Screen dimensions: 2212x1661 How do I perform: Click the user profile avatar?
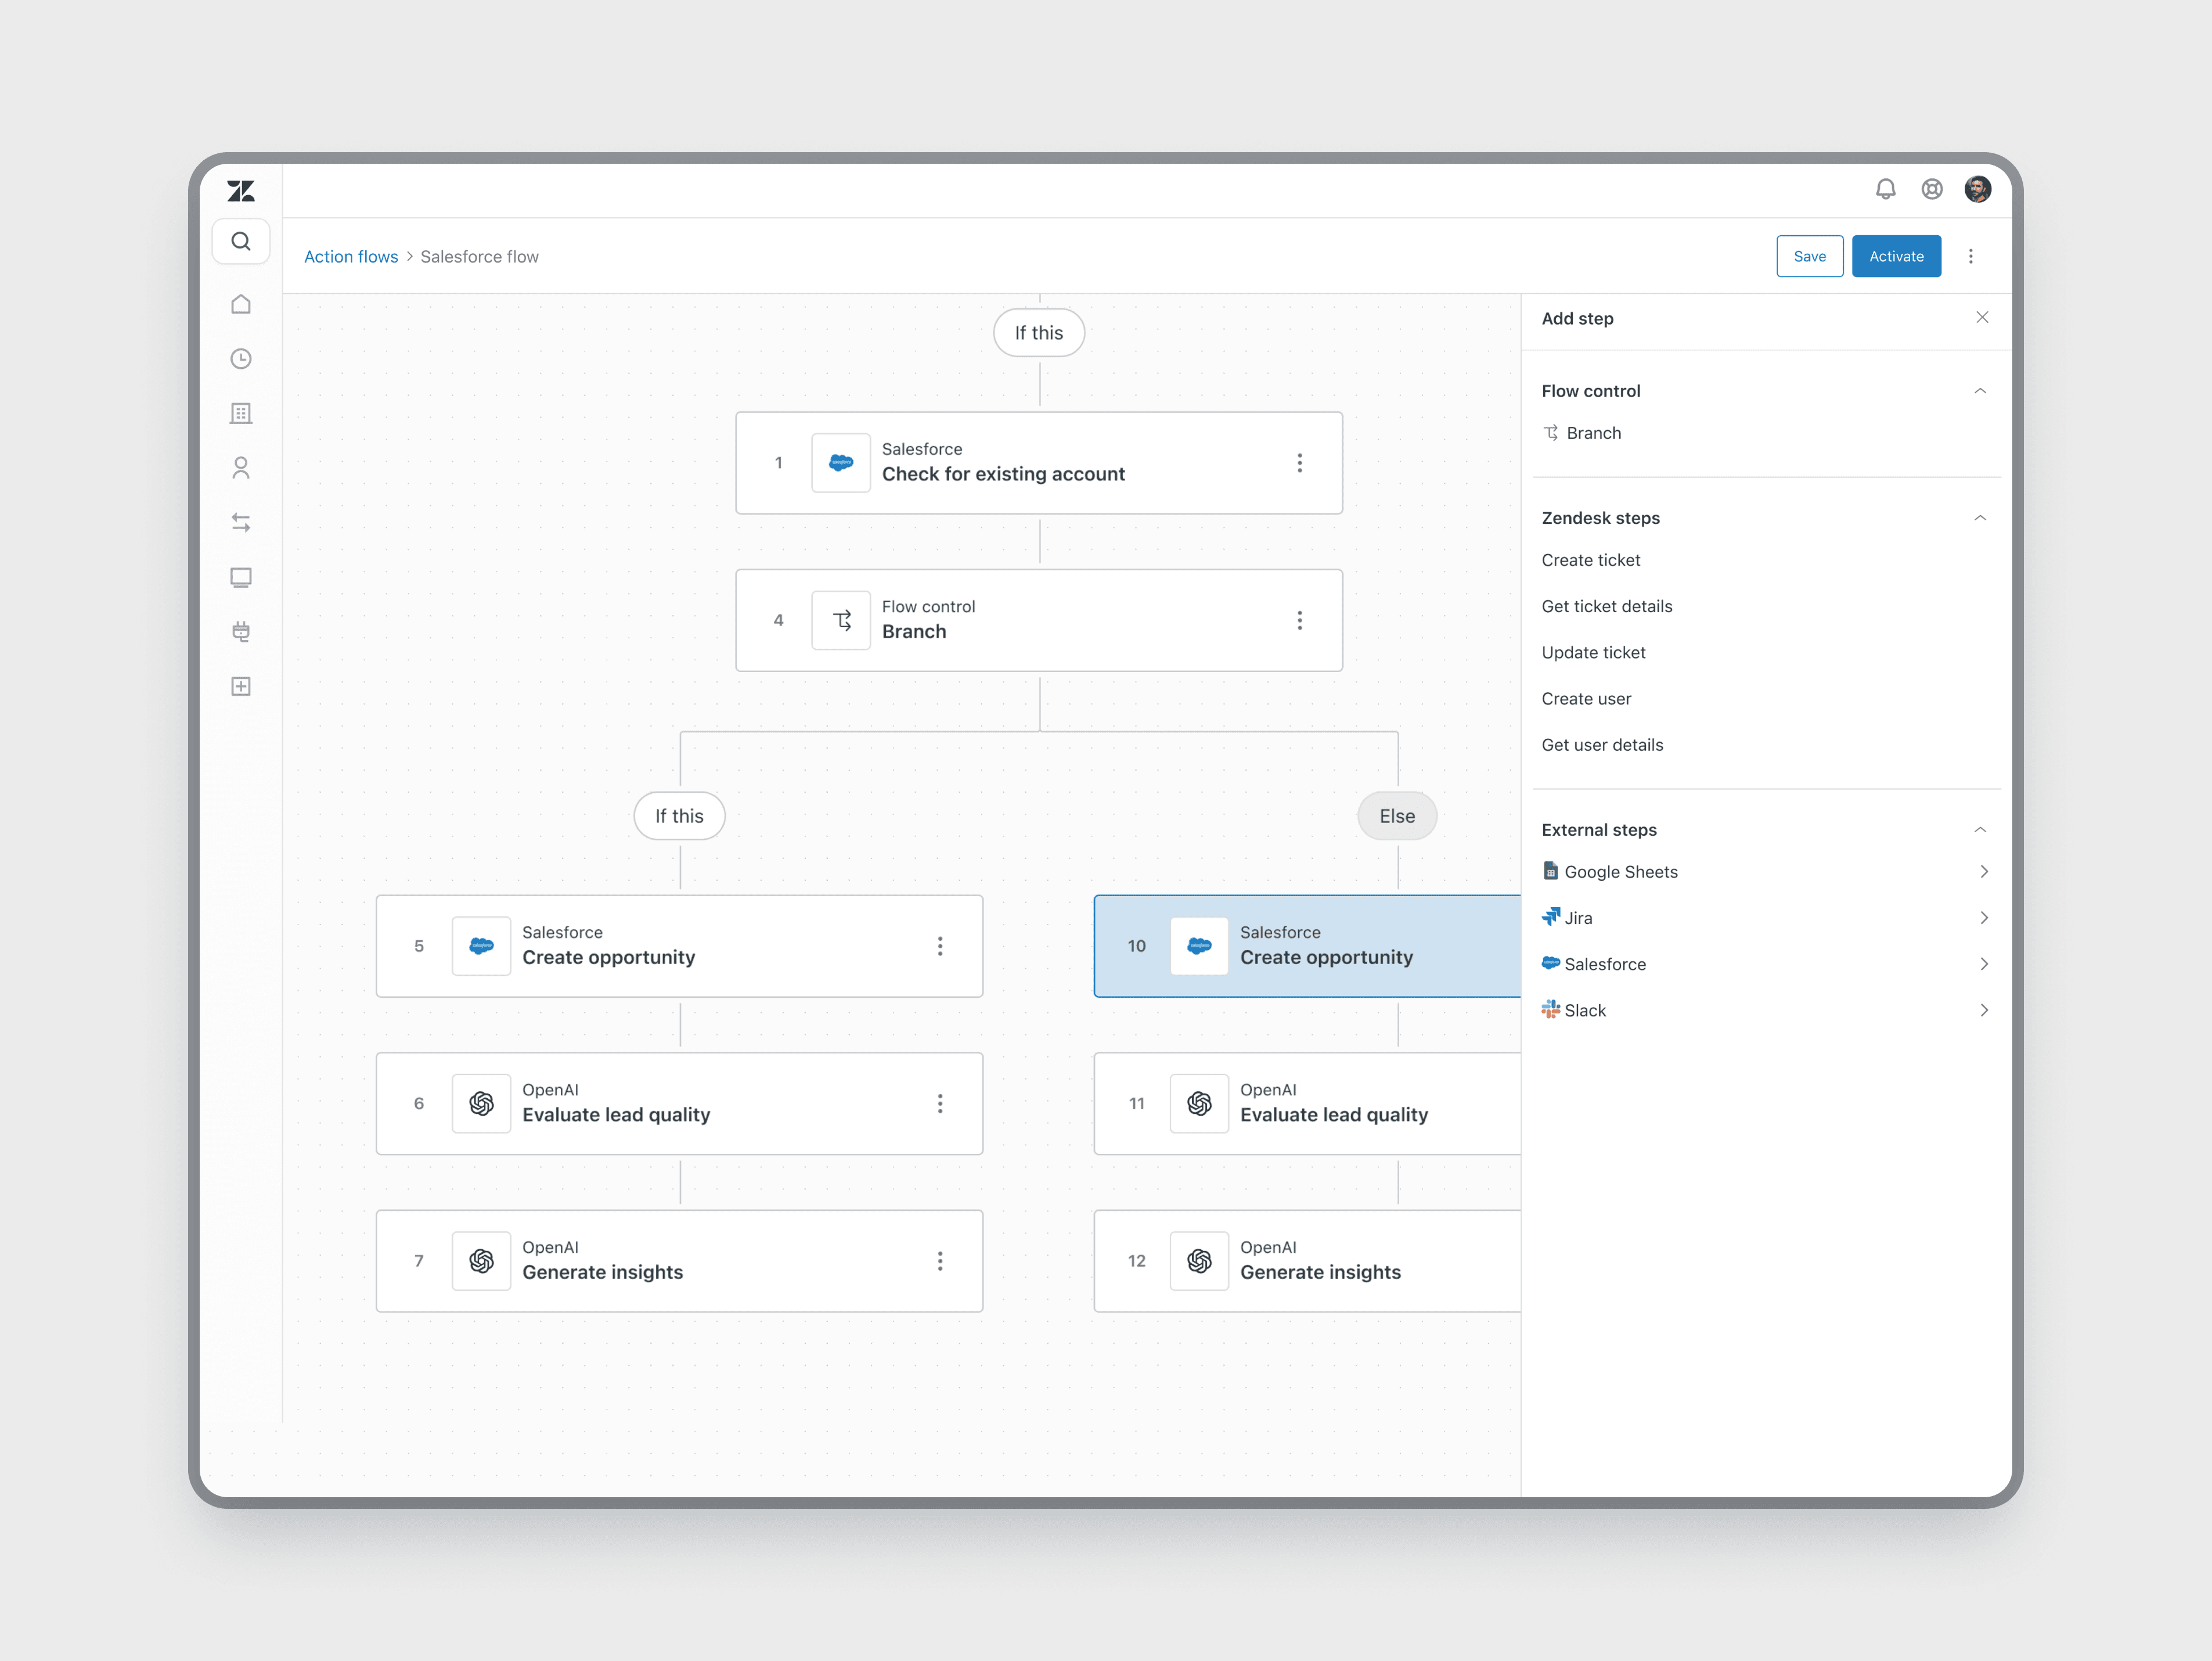[x=1977, y=189]
